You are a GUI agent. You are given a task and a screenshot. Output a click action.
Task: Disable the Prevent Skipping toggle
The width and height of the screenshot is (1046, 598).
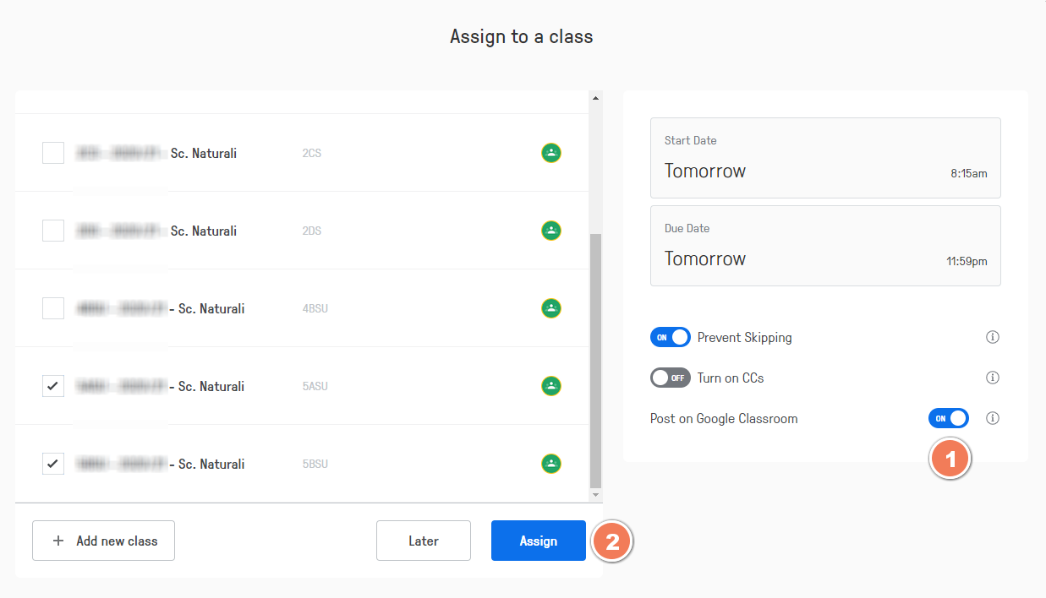pos(671,337)
